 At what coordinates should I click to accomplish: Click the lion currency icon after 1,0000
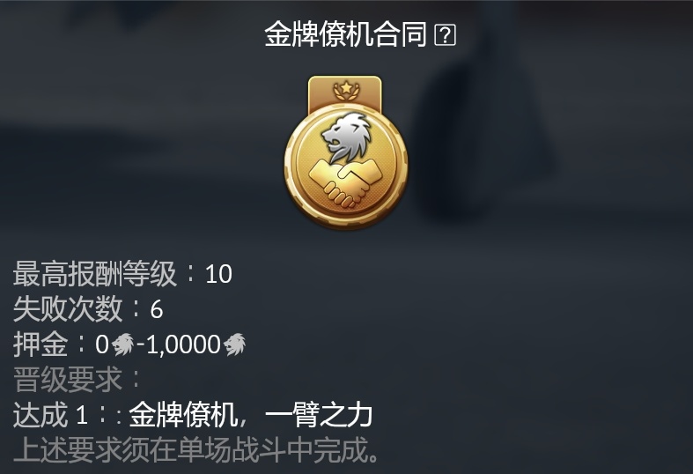[234, 344]
